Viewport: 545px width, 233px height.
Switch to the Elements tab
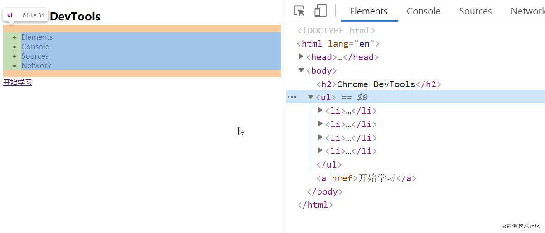pyautogui.click(x=369, y=11)
